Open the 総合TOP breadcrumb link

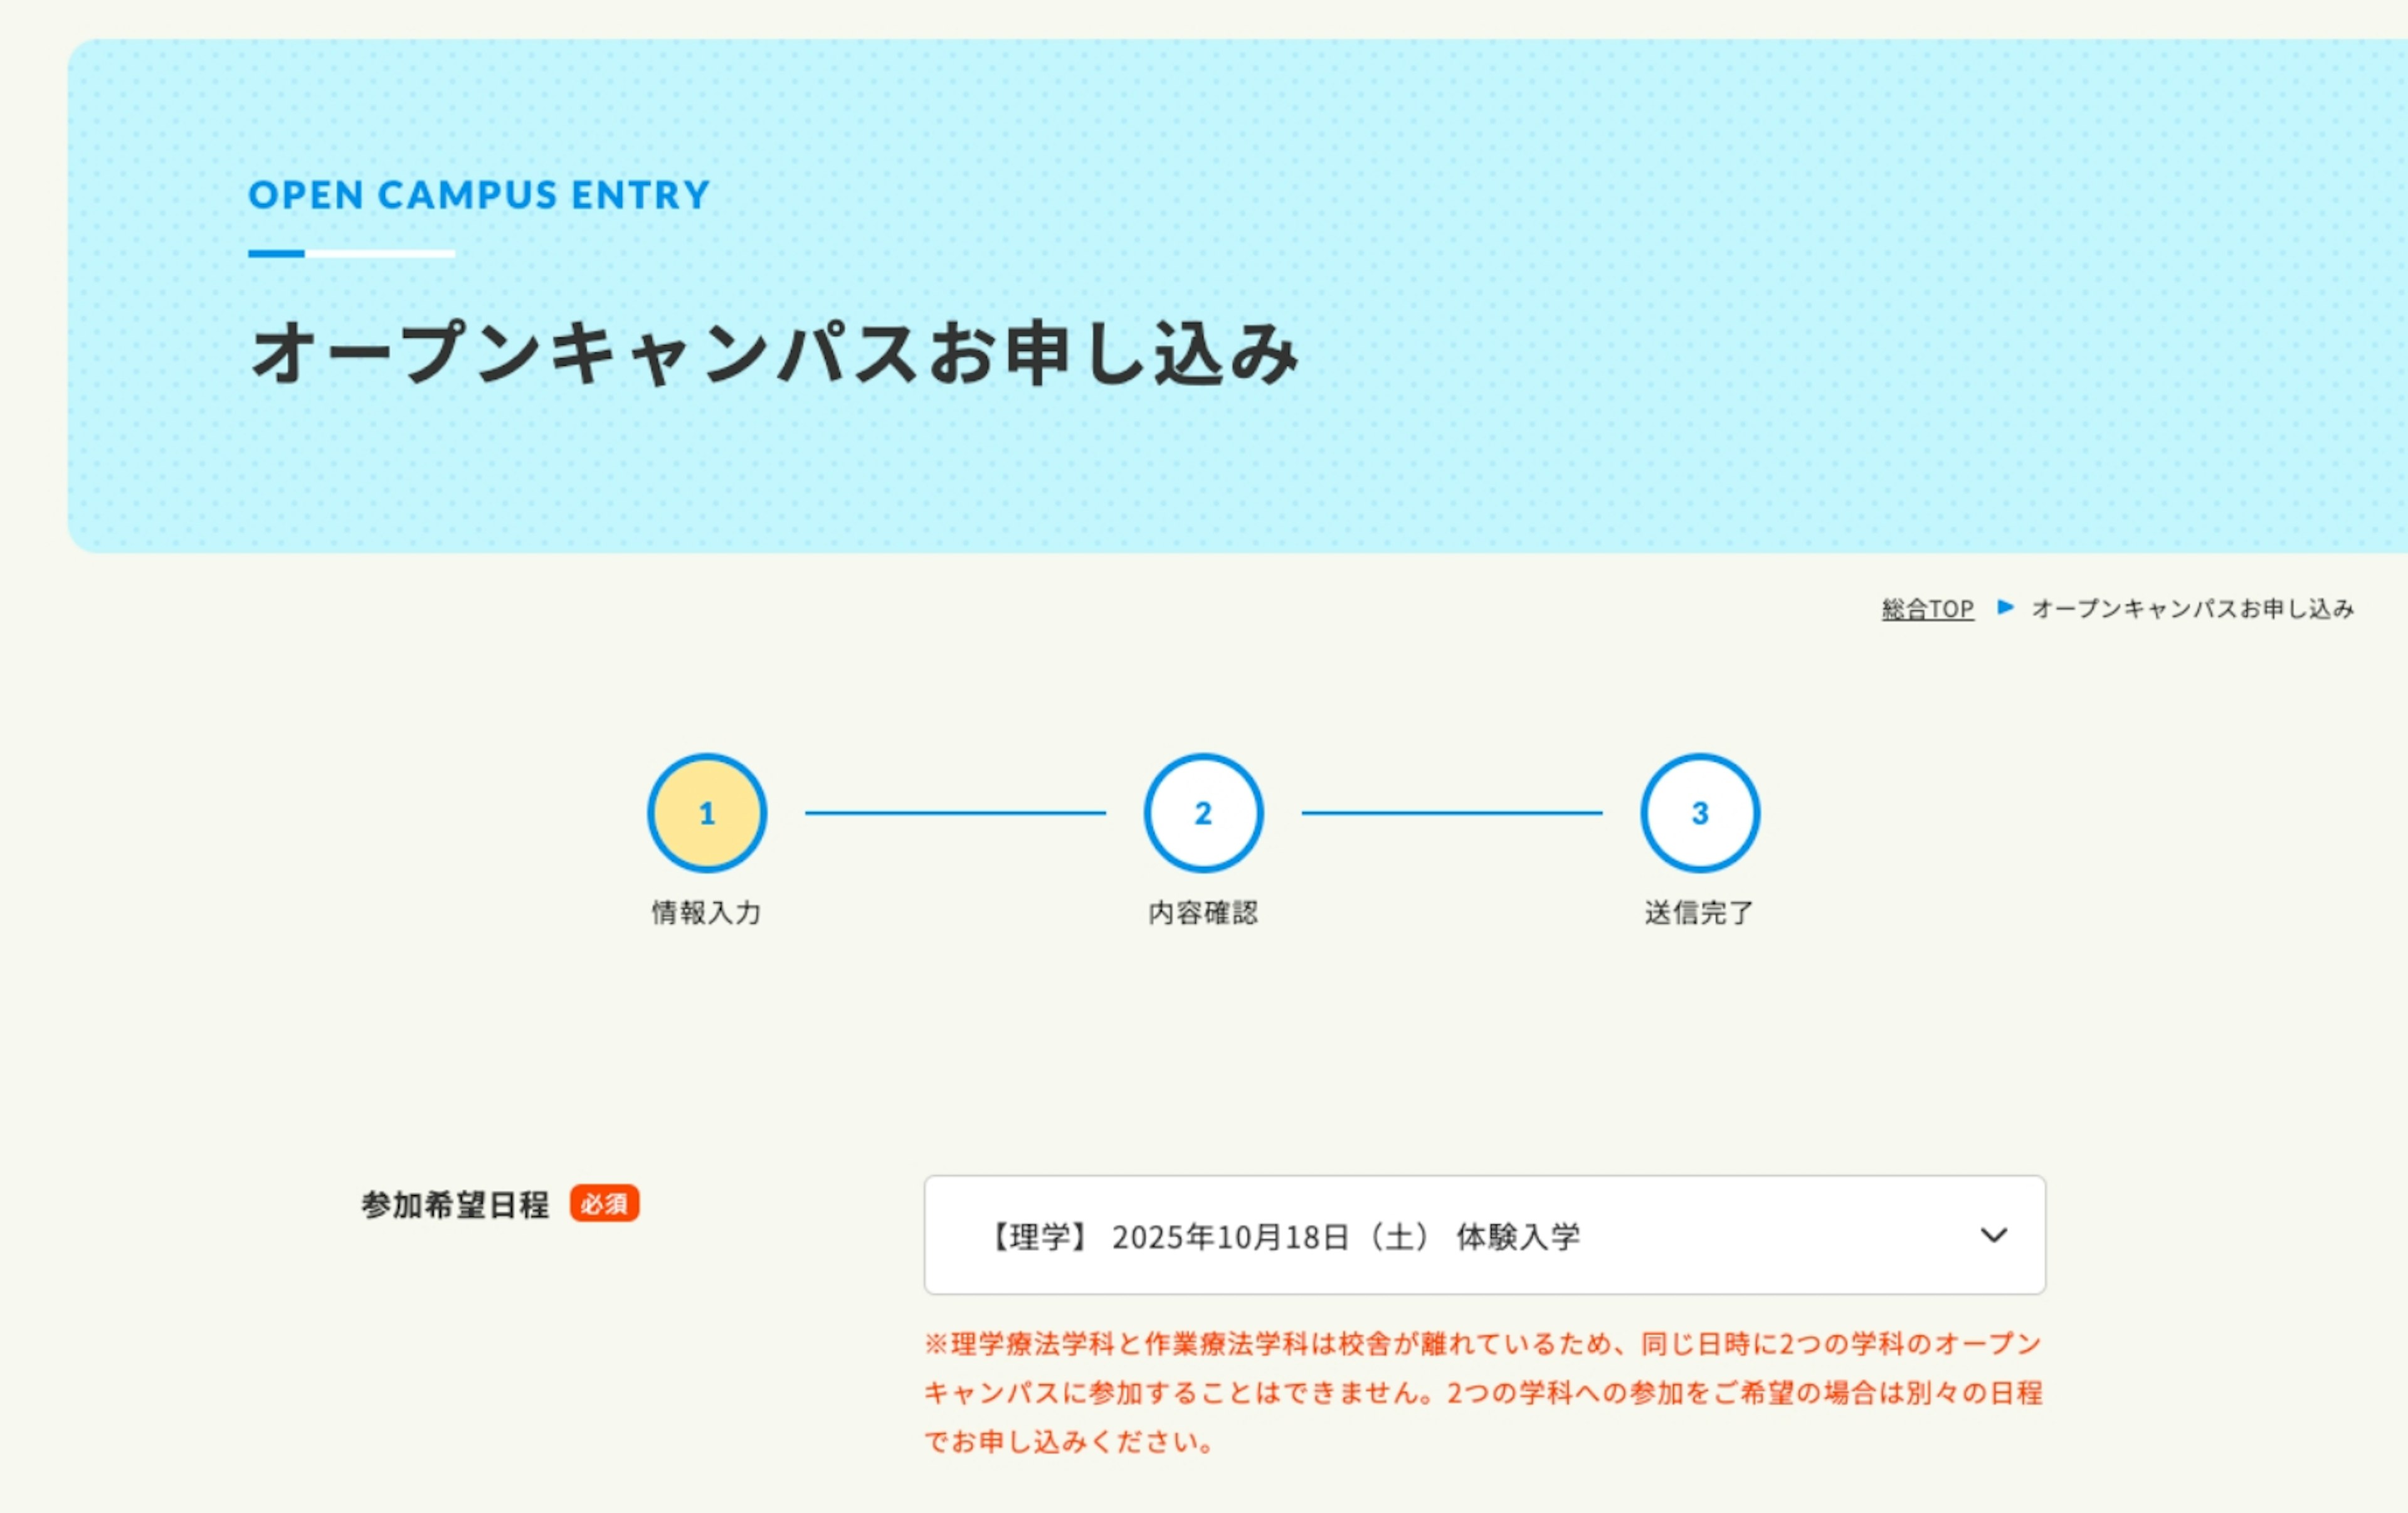(x=1927, y=608)
